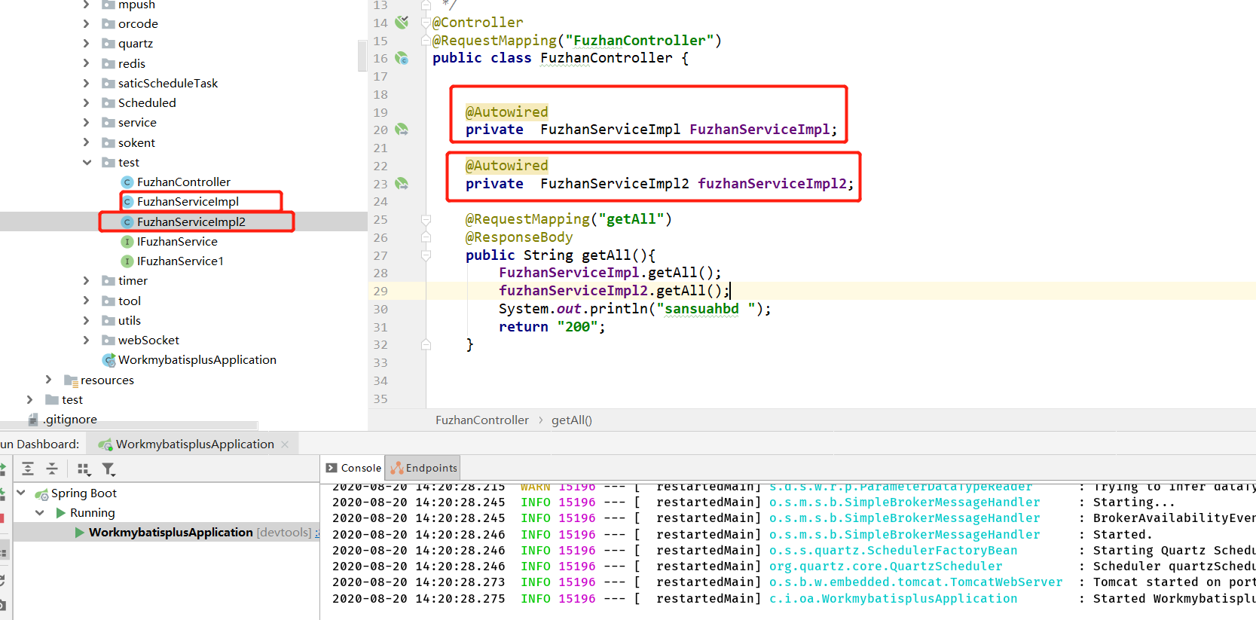The height and width of the screenshot is (620, 1256).
Task: Expand the tool package
Action: (x=86, y=301)
